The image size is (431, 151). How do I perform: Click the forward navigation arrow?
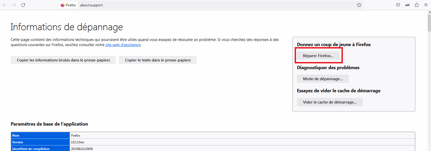[x=14, y=5]
